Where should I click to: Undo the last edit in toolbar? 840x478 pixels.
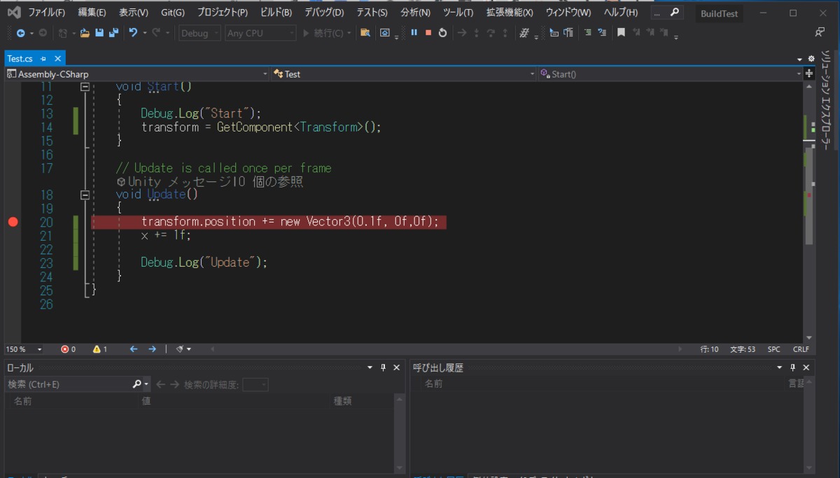click(133, 33)
